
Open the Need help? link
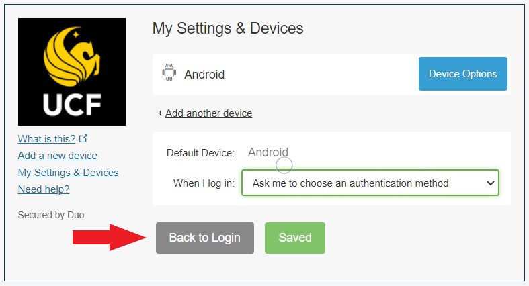tap(44, 189)
